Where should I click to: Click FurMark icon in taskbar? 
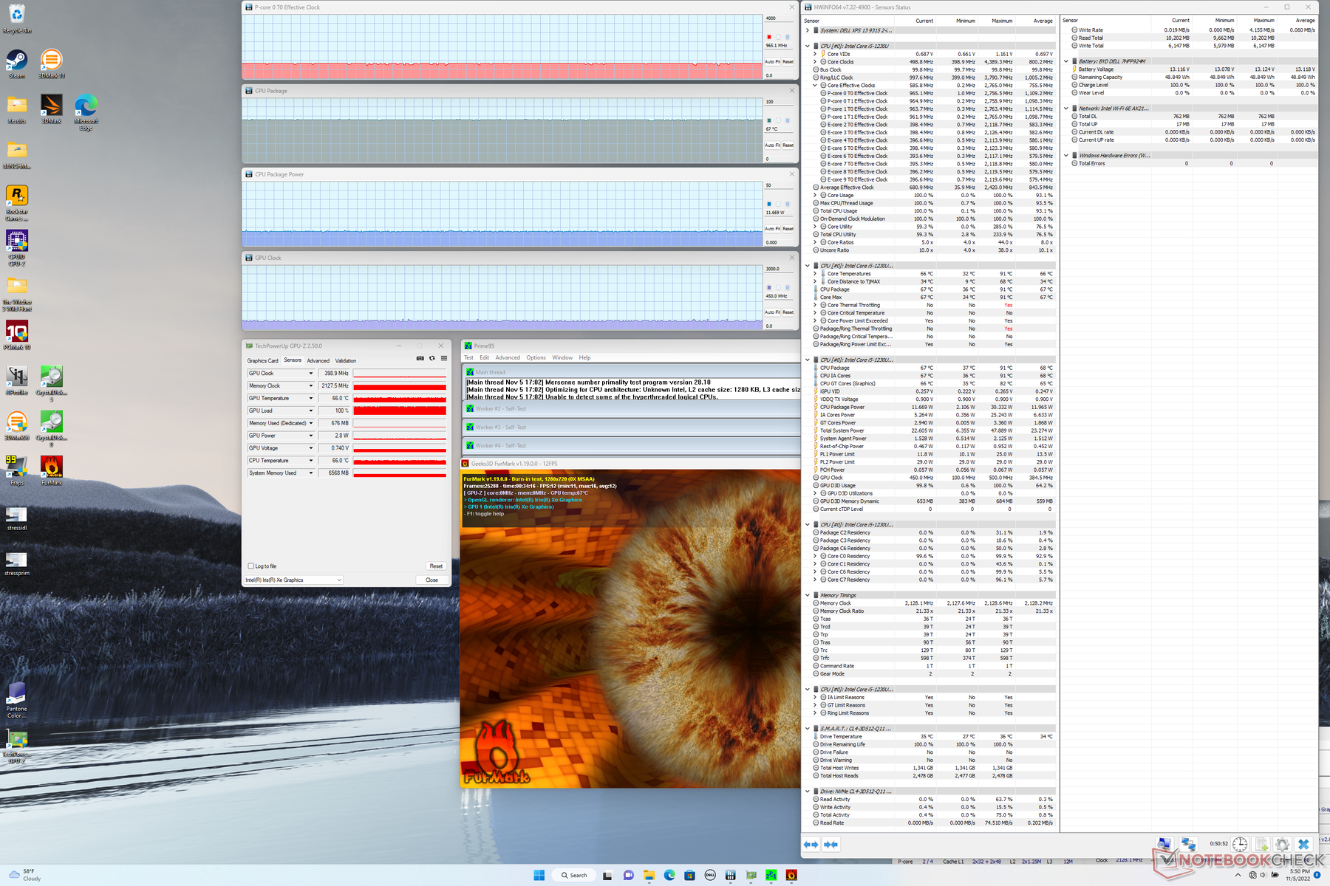tap(791, 875)
